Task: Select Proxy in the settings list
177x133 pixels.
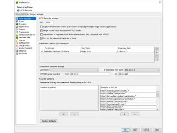Action: (21, 21)
